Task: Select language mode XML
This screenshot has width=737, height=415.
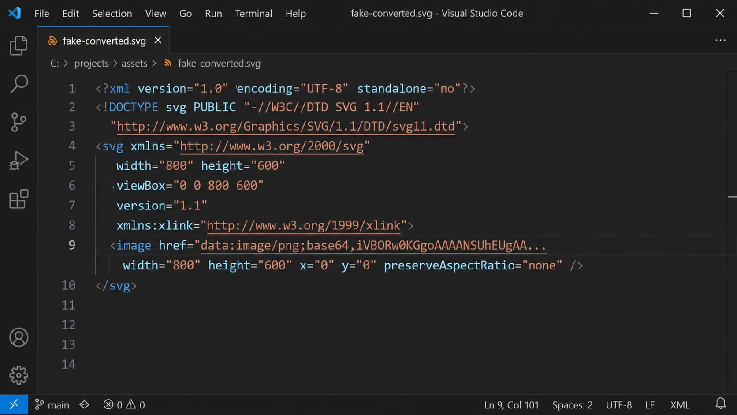Action: coord(680,405)
